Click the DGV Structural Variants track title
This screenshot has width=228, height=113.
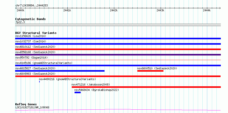click(x=36, y=33)
